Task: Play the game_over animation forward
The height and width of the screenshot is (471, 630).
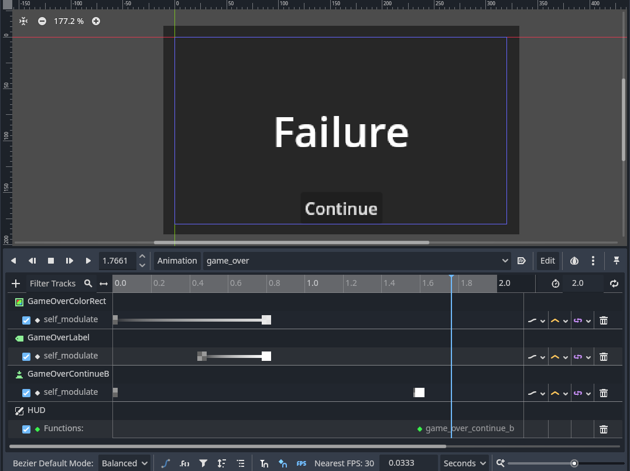Action: (88, 261)
